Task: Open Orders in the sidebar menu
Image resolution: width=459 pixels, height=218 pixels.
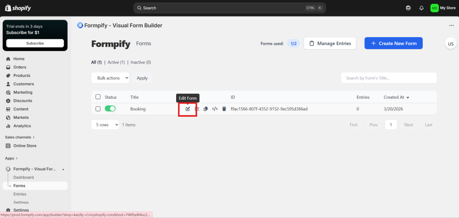Action: click(20, 67)
